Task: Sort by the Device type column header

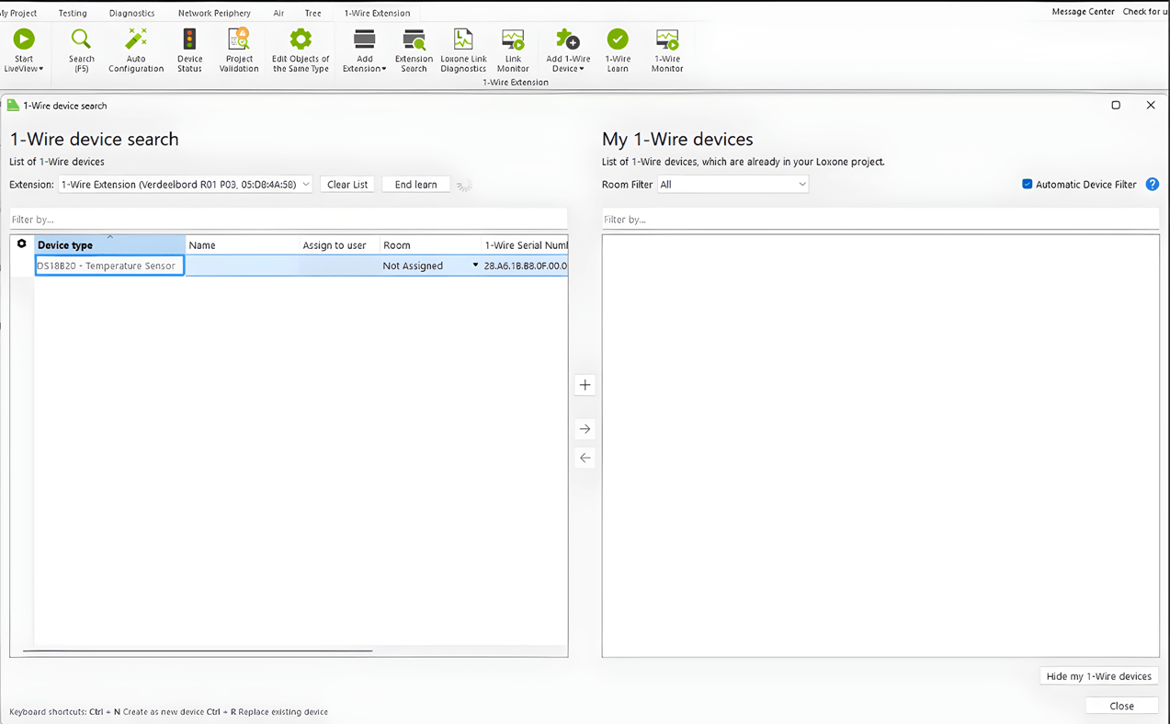Action: (110, 245)
